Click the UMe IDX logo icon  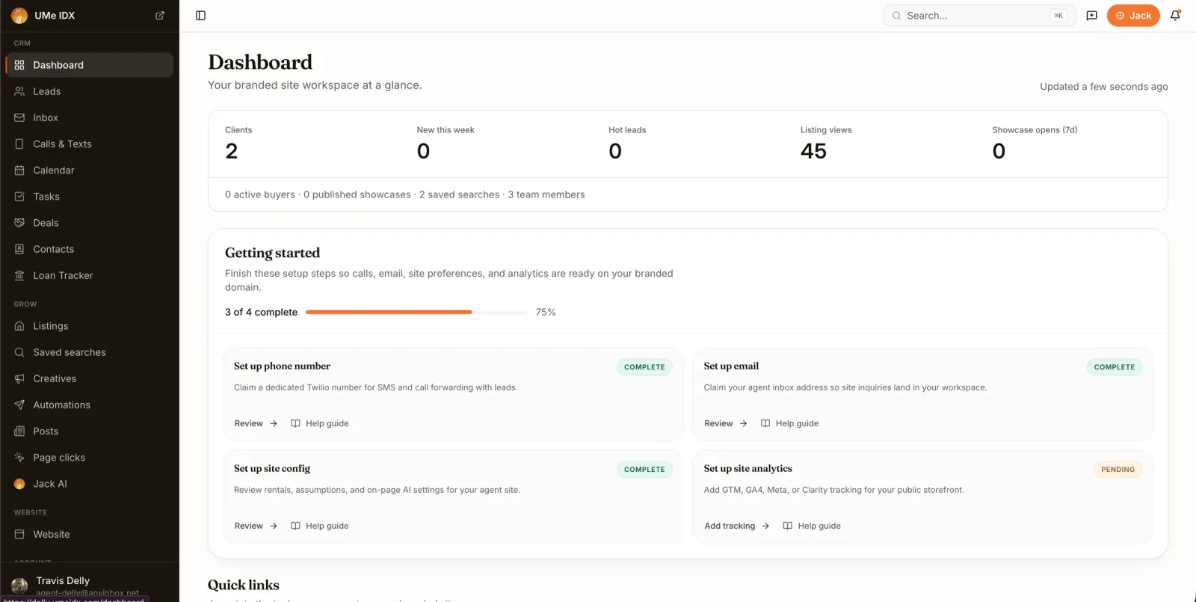pyautogui.click(x=19, y=16)
